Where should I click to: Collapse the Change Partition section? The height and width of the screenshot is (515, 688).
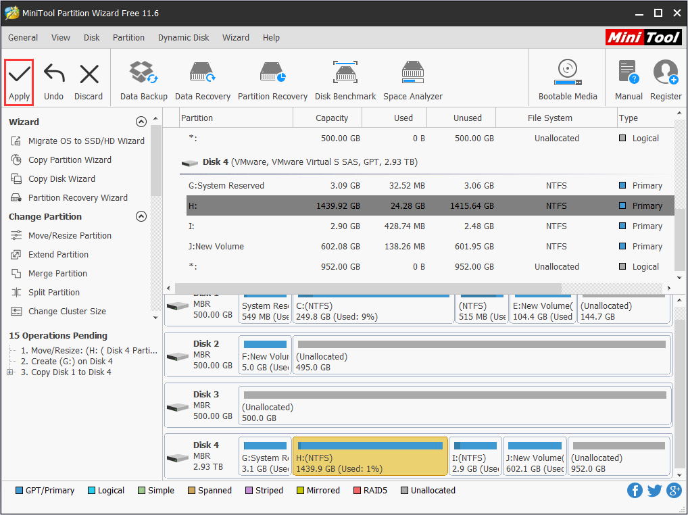141,217
